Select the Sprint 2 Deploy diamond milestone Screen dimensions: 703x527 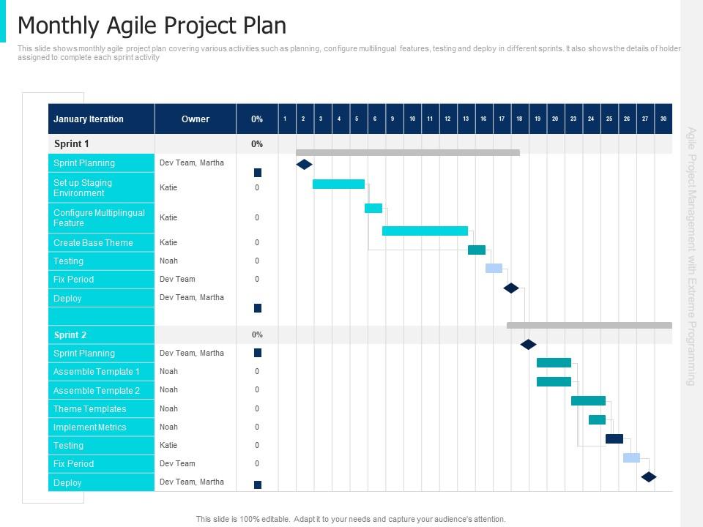pos(648,476)
